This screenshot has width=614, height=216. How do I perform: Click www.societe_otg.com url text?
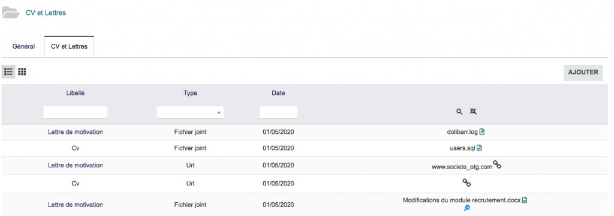[x=462, y=167]
